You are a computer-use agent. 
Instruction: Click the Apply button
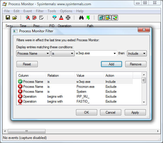pos(135,112)
